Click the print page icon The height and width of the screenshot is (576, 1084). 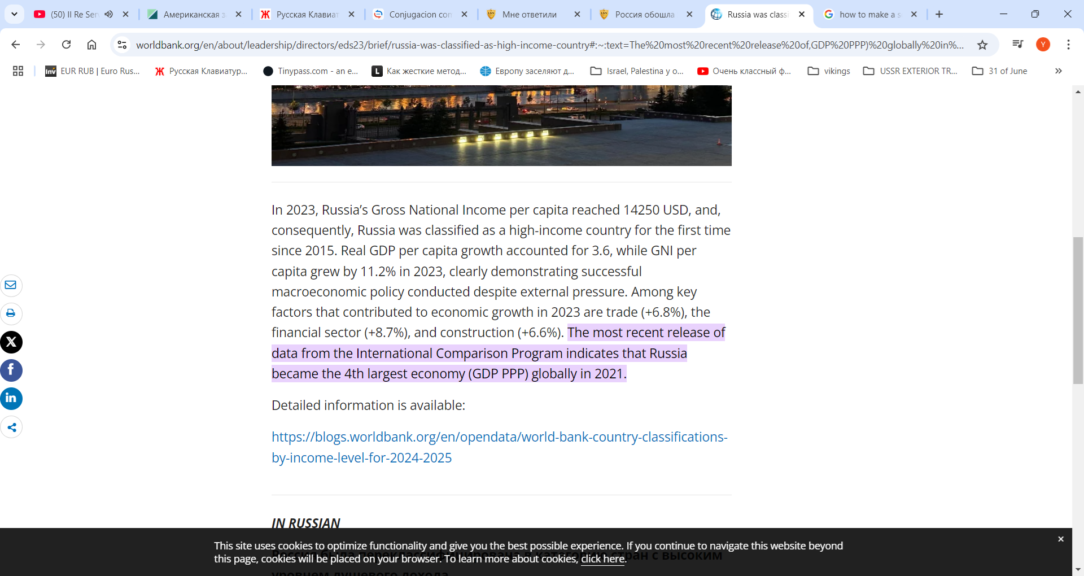pos(11,313)
